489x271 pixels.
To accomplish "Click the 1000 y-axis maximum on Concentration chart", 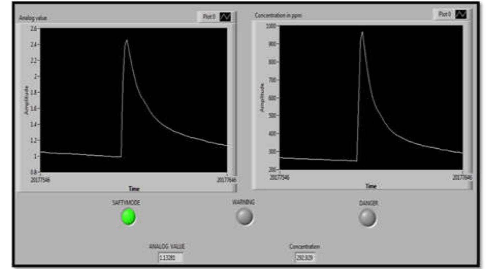I will pos(271,26).
